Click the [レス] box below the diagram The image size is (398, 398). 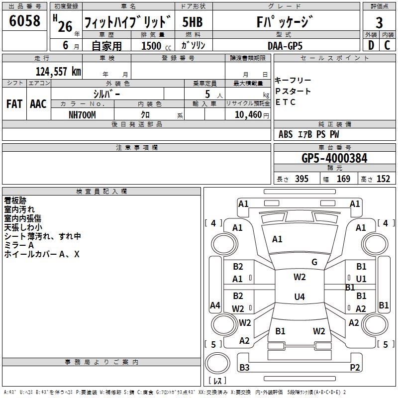(x=217, y=381)
